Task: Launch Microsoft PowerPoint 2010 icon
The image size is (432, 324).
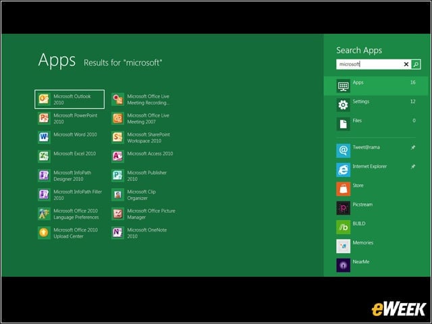Action: point(44,118)
